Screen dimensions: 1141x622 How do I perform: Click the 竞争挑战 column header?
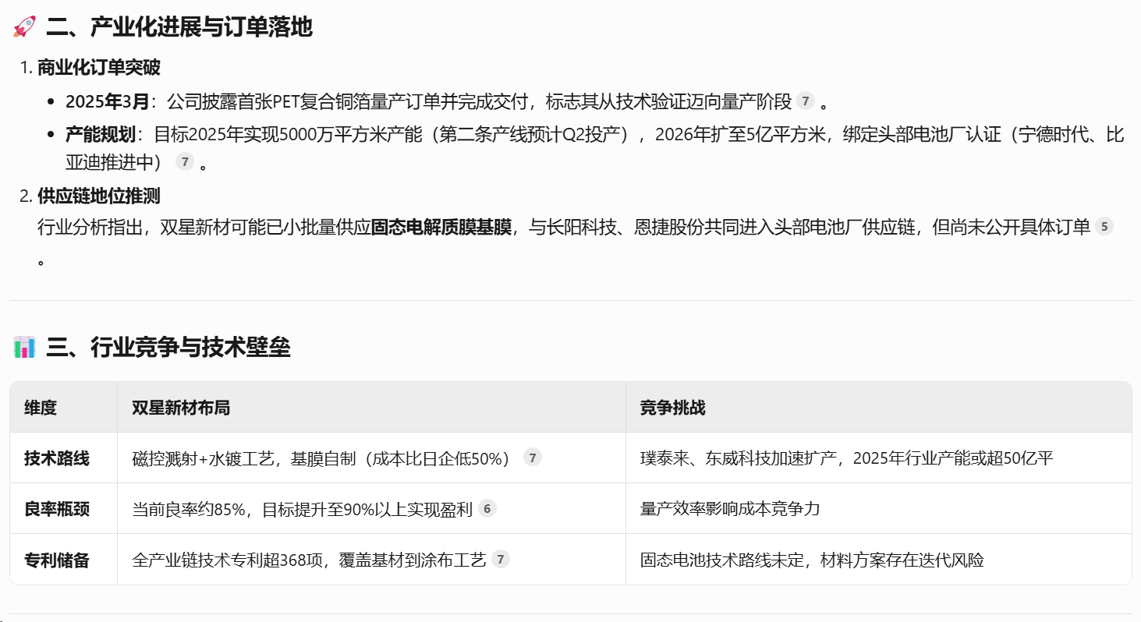click(673, 408)
